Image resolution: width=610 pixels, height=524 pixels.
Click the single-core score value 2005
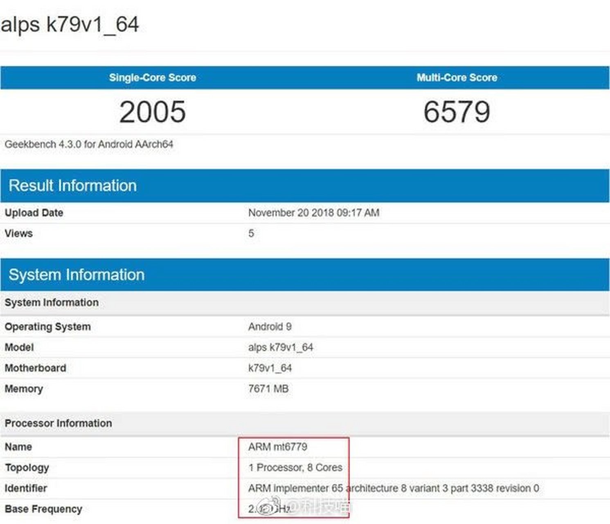click(153, 112)
